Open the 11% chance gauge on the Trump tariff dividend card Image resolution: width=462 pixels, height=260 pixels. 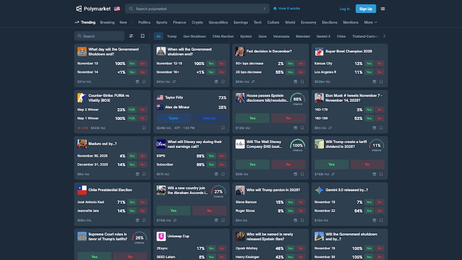click(x=376, y=146)
